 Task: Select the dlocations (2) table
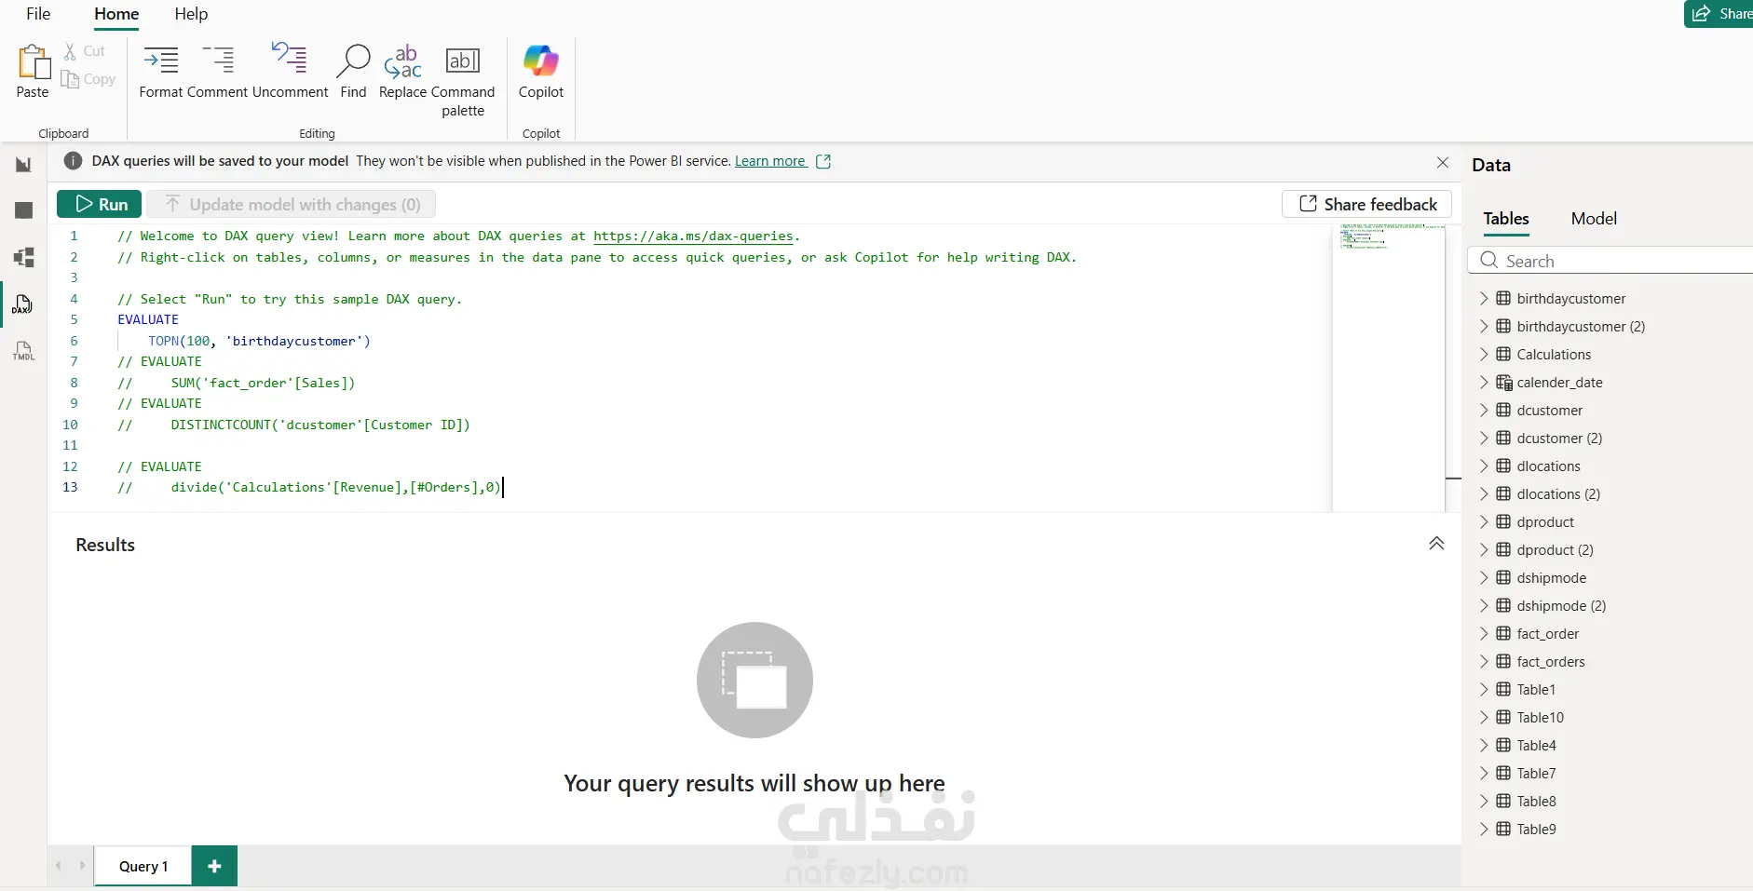pyautogui.click(x=1558, y=493)
